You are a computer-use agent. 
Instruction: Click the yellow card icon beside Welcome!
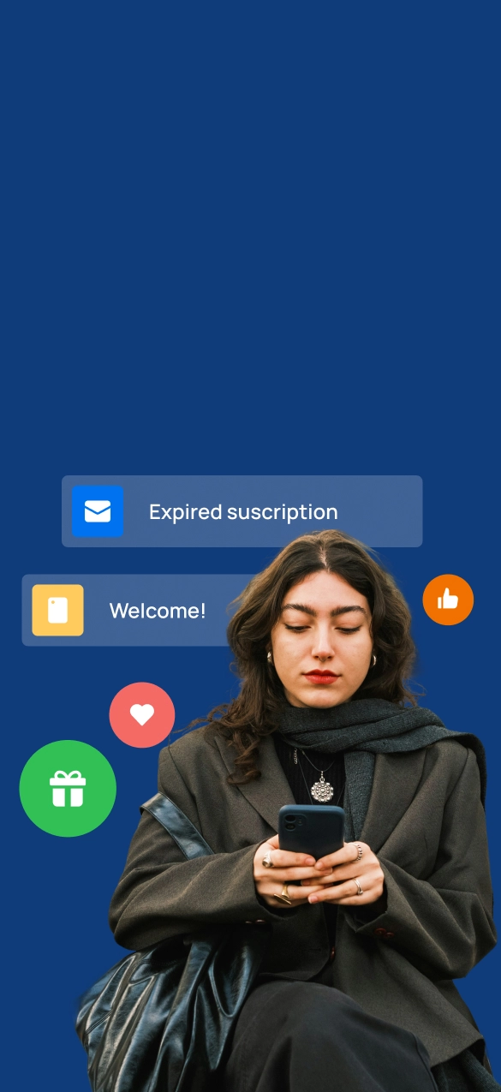click(x=57, y=611)
